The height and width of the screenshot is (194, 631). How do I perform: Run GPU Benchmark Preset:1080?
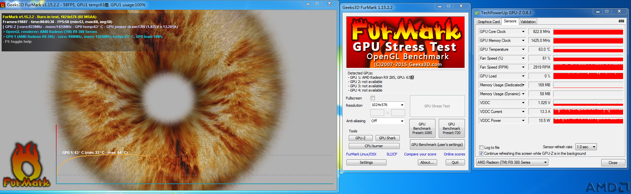(422, 128)
